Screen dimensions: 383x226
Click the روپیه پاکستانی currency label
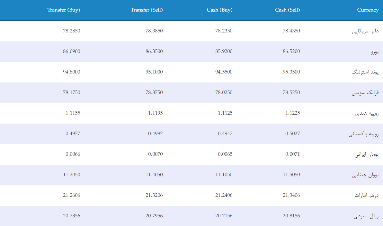coord(363,134)
